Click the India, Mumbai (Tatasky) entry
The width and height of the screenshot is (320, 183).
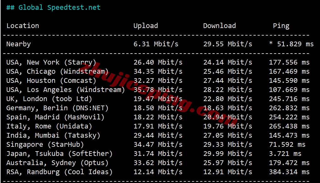point(53,135)
